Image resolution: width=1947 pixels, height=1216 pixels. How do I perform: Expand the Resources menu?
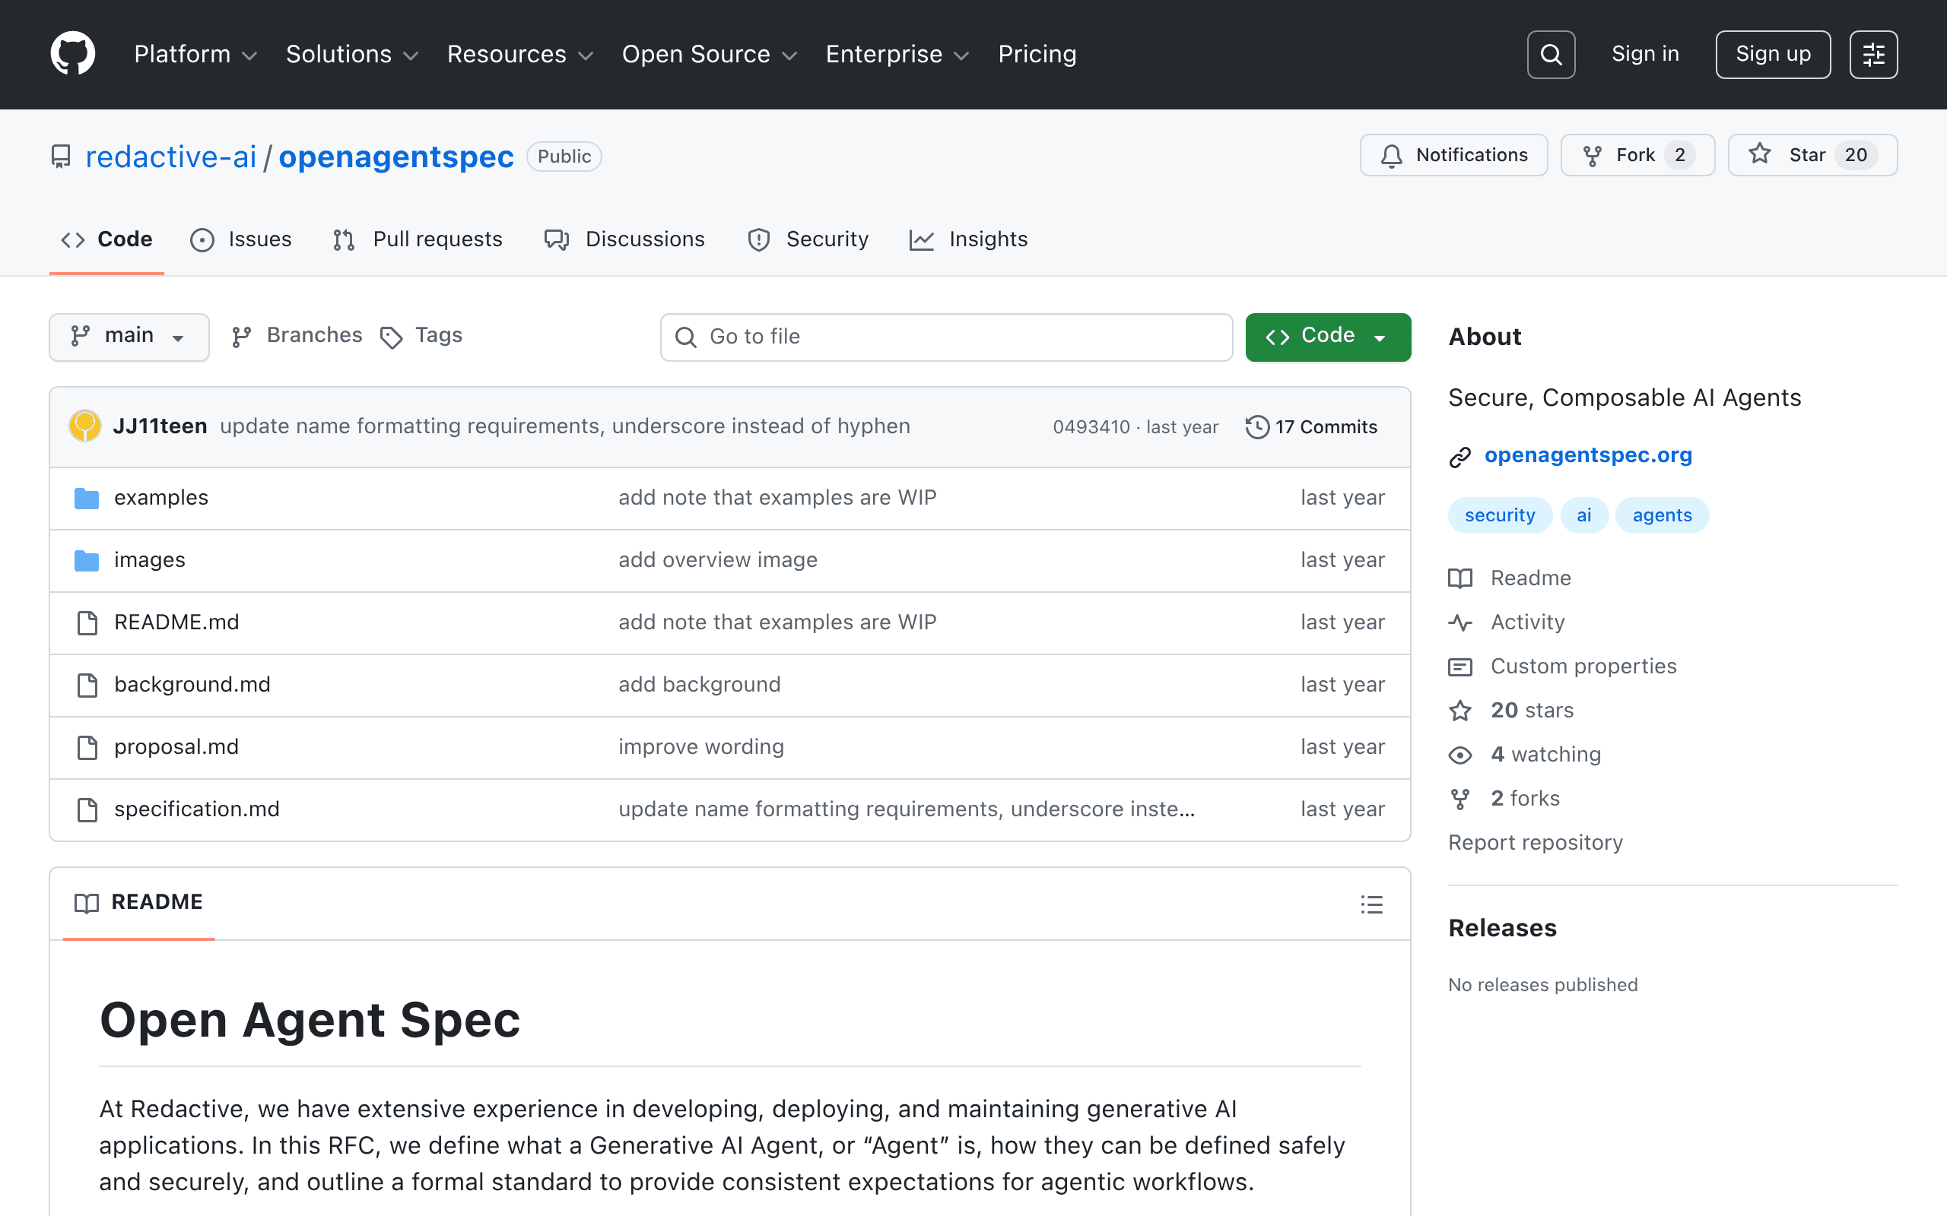[520, 54]
